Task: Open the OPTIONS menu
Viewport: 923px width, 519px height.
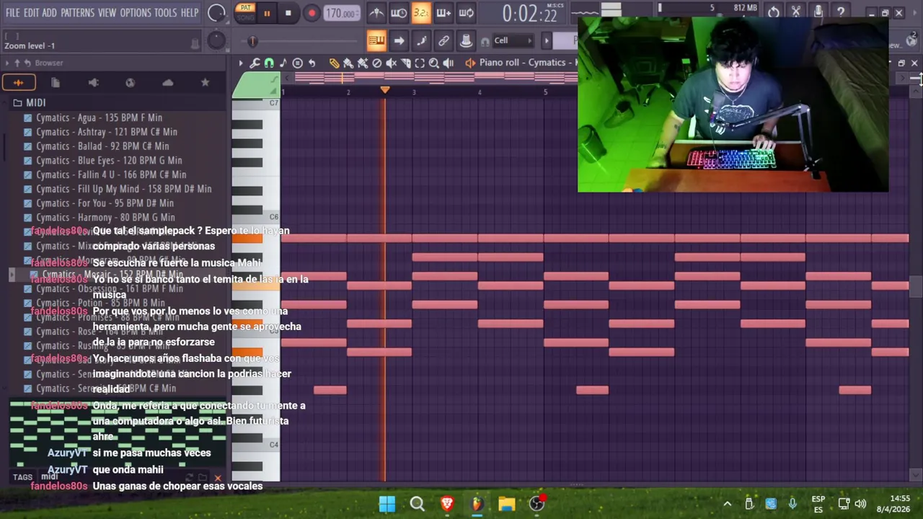Action: (136, 13)
